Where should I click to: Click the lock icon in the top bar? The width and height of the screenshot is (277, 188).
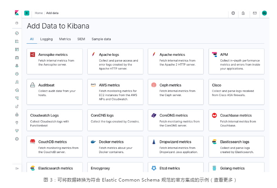[243, 13]
